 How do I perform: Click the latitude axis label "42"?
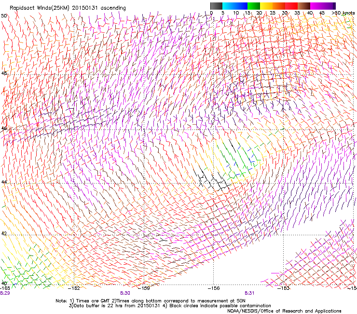(x=4, y=233)
